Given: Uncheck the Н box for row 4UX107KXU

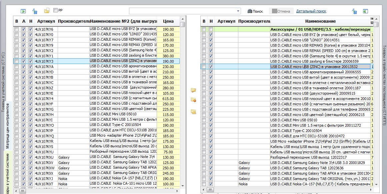Looking at the screenshot, I should [x=30, y=157].
